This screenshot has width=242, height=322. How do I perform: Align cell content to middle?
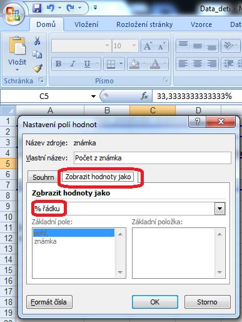[198, 46]
